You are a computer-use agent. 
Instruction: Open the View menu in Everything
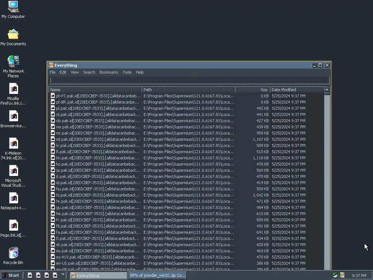pyautogui.click(x=75, y=72)
